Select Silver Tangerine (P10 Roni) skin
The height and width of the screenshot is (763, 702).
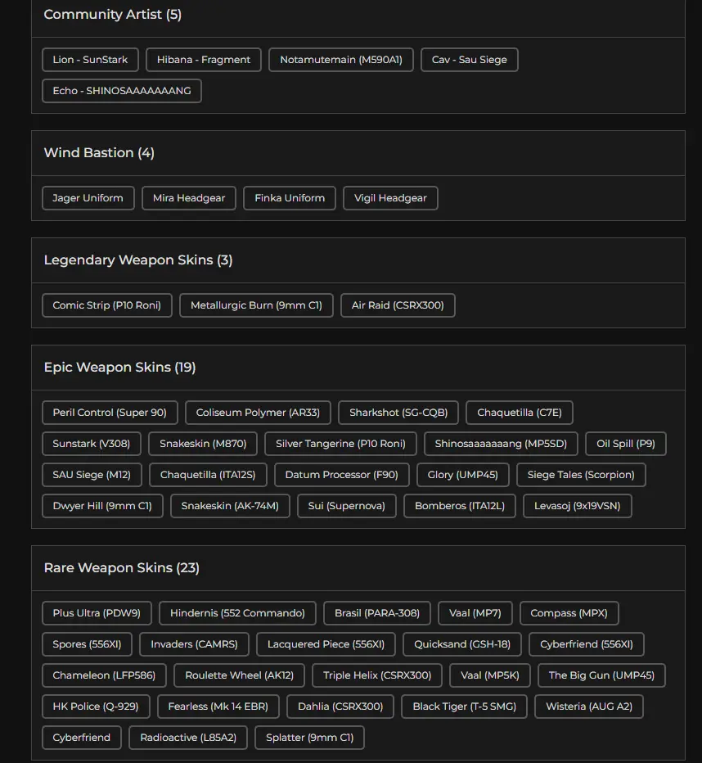[340, 444]
